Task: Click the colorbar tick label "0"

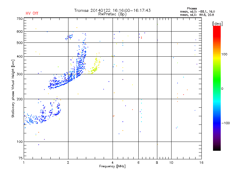Action: tap(222, 89)
